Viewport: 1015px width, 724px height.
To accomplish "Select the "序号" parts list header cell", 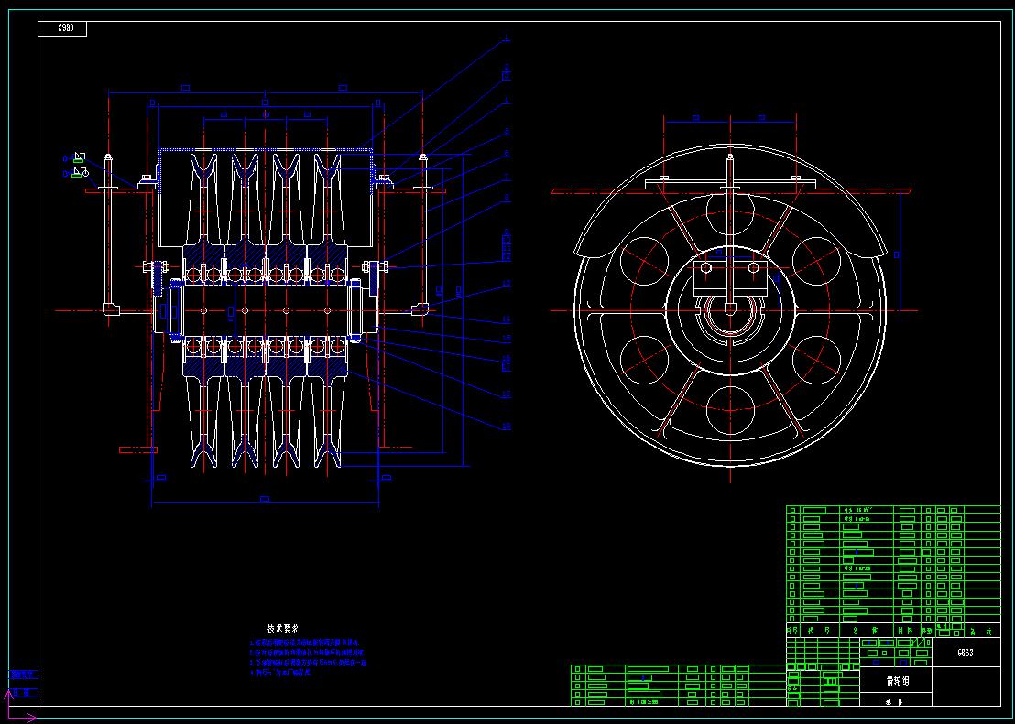I will tap(793, 631).
